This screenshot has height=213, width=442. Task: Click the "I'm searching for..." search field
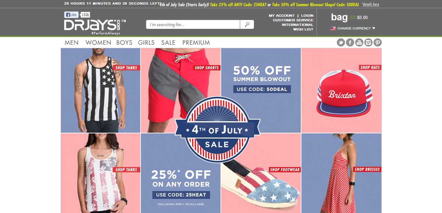tap(193, 25)
